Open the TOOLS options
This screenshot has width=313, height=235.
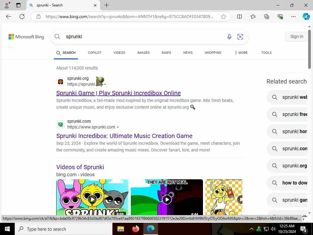266,53
